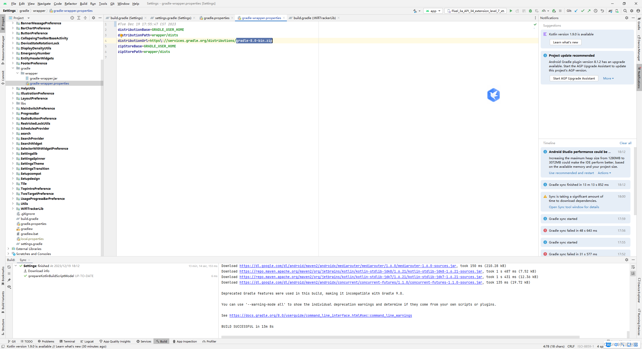Screen dimensions: 642x349
Task: Open the Pixel_3a device selector dropdown
Action: point(475,11)
